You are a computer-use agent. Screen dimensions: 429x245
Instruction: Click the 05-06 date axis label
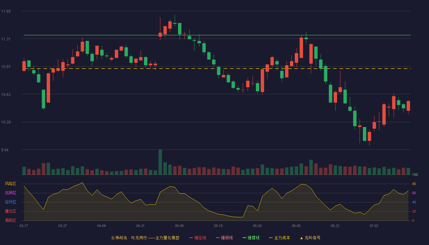[x=179, y=226]
